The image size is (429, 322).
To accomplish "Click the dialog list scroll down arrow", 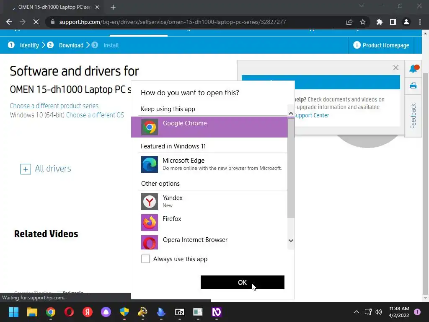I will (291, 240).
